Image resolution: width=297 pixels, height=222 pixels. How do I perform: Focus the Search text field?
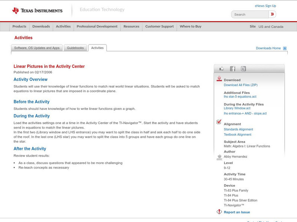[250, 14]
